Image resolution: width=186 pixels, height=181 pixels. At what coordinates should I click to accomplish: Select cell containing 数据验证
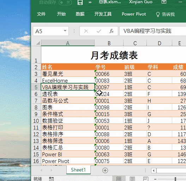tap(68, 121)
